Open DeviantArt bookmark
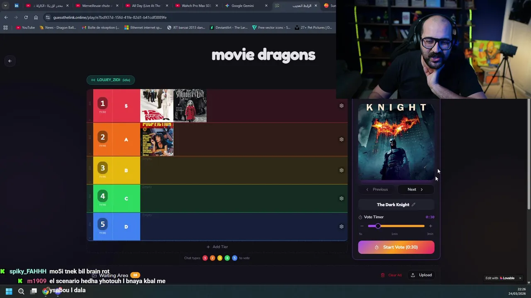Screen dimensions: 531x298 click(x=229, y=28)
